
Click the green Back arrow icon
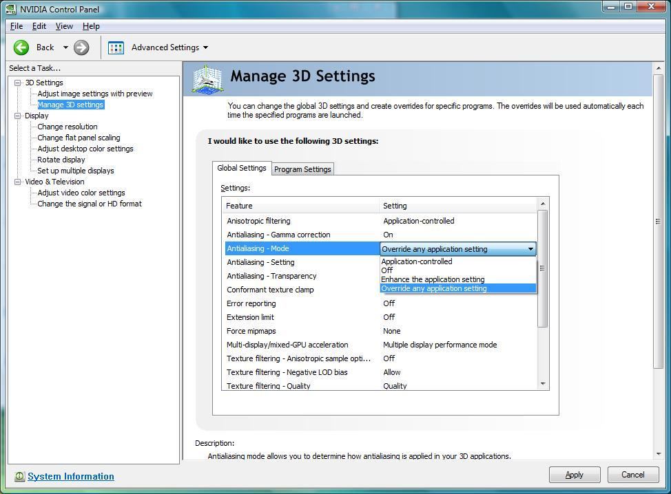pyautogui.click(x=21, y=47)
